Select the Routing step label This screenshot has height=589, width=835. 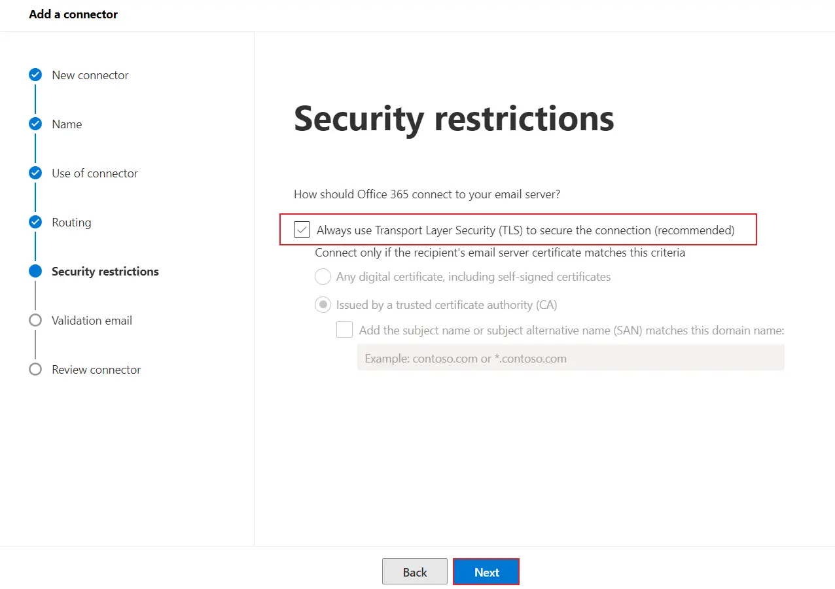coord(71,222)
